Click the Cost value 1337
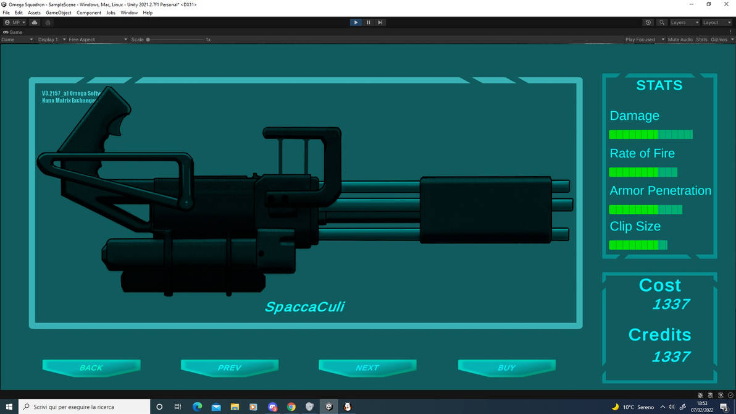Viewport: 736px width, 414px height. click(671, 305)
